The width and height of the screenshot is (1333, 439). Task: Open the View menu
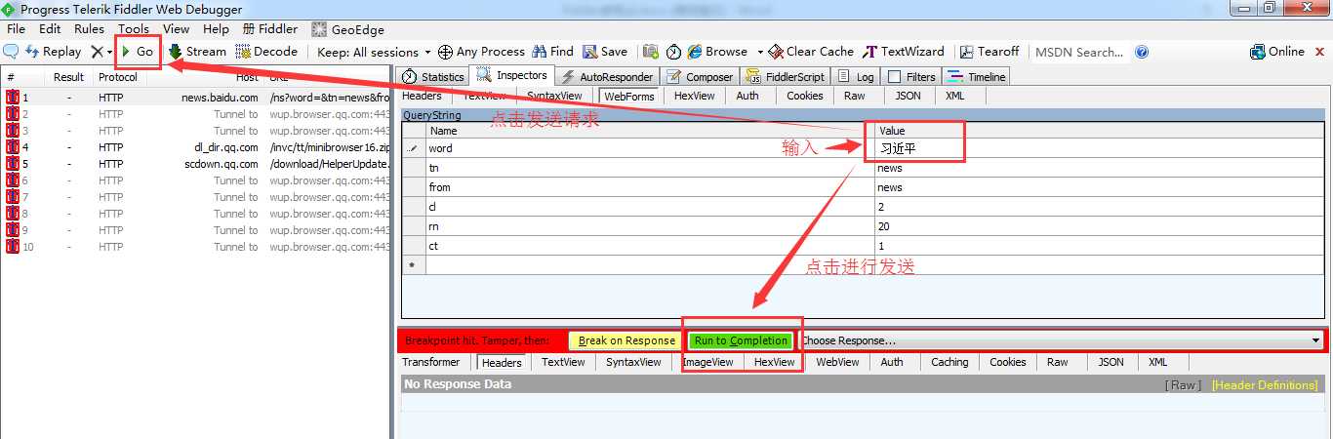click(x=177, y=29)
